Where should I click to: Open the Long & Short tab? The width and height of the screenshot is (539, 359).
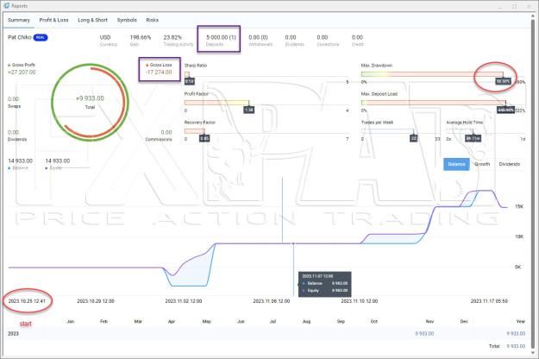coord(92,20)
